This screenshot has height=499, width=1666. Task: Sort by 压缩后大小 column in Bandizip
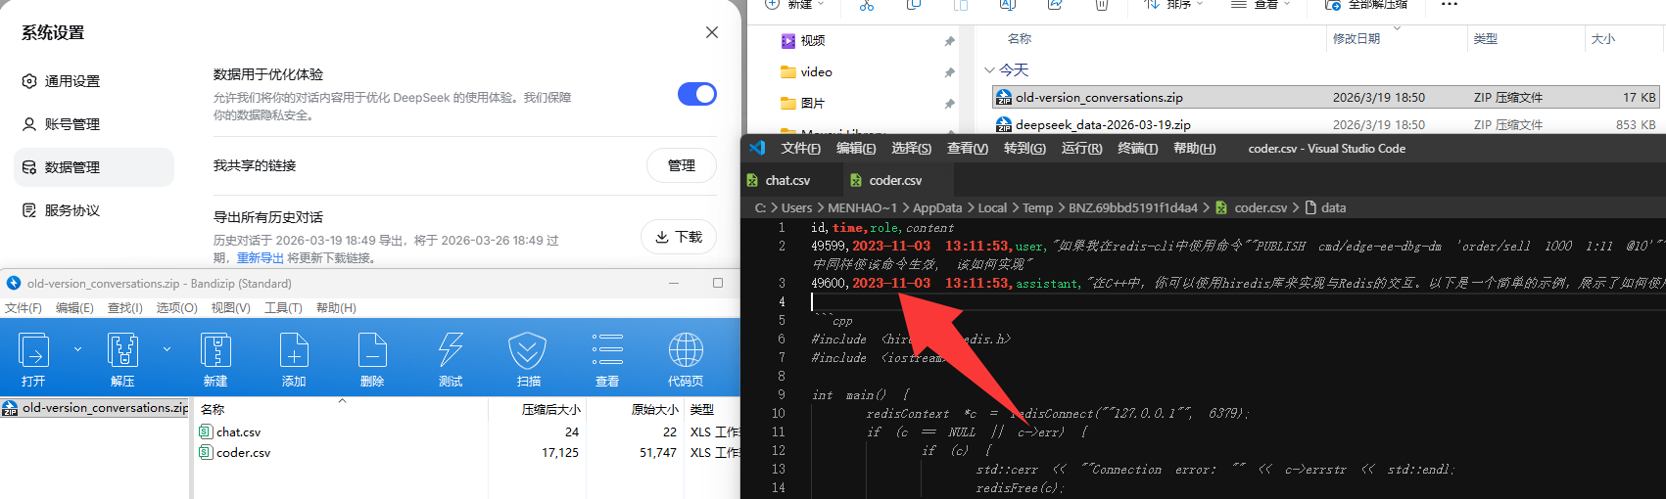(550, 410)
